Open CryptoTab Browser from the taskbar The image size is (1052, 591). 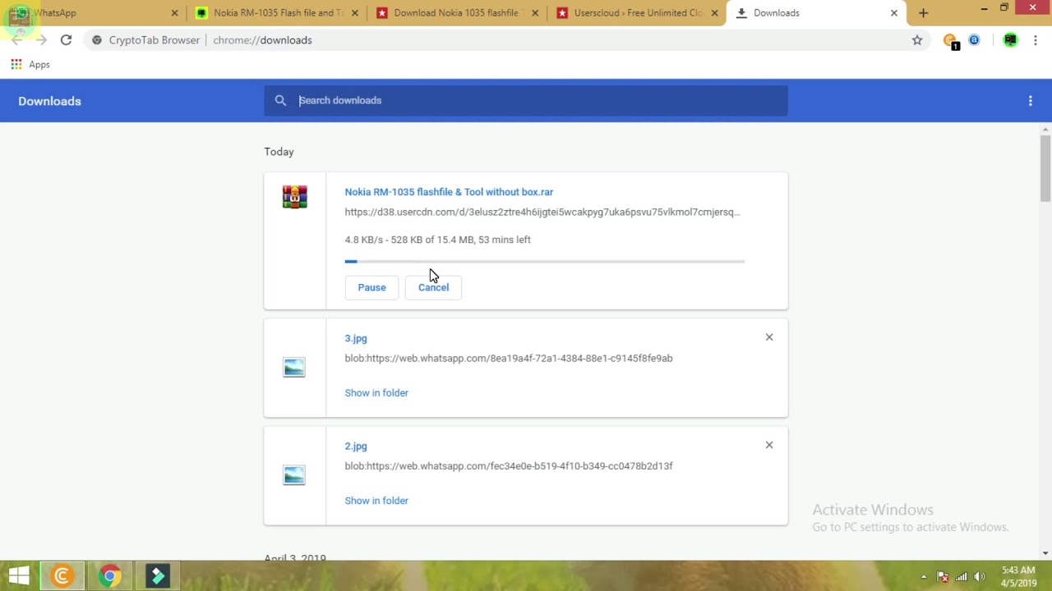pos(62,575)
